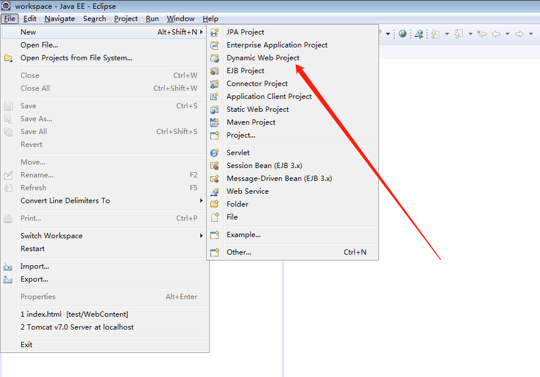The height and width of the screenshot is (377, 540).
Task: Click the new File icon
Action: (x=214, y=217)
